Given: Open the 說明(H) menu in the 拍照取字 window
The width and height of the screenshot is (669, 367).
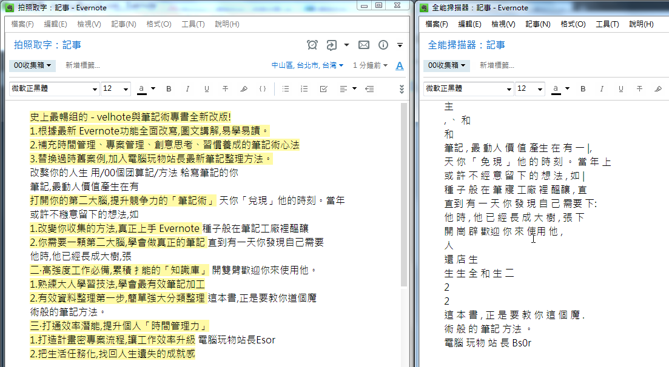Looking at the screenshot, I should point(227,24).
